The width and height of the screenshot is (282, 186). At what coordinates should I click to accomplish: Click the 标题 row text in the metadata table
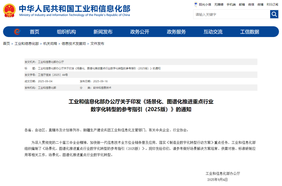pos(99,68)
